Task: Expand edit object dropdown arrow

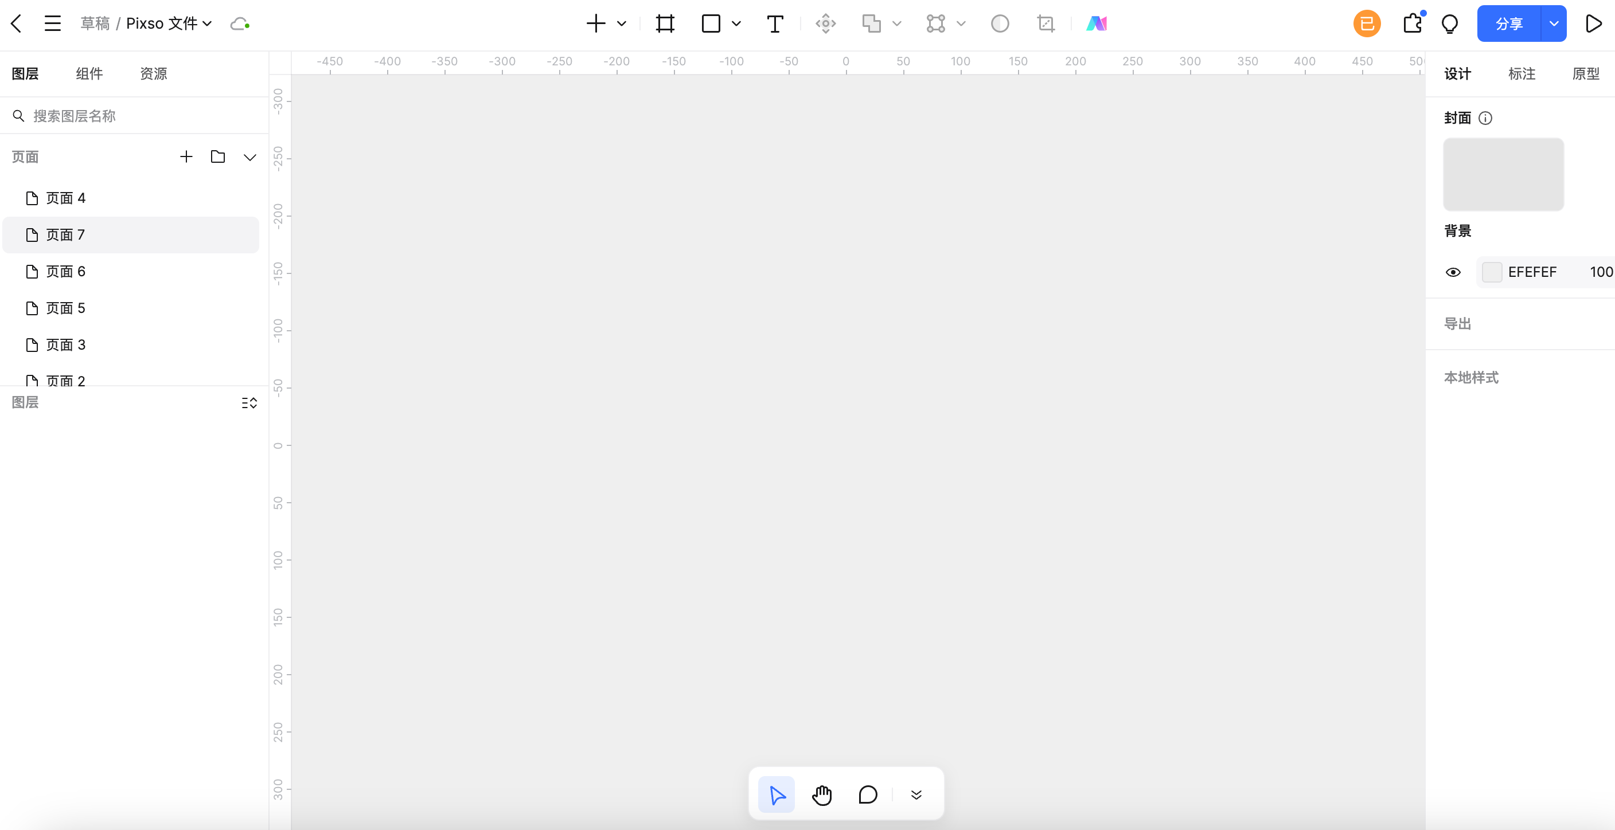Action: click(961, 24)
